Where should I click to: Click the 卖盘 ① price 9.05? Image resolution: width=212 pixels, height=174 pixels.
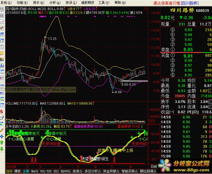pyautogui.click(x=188, y=50)
